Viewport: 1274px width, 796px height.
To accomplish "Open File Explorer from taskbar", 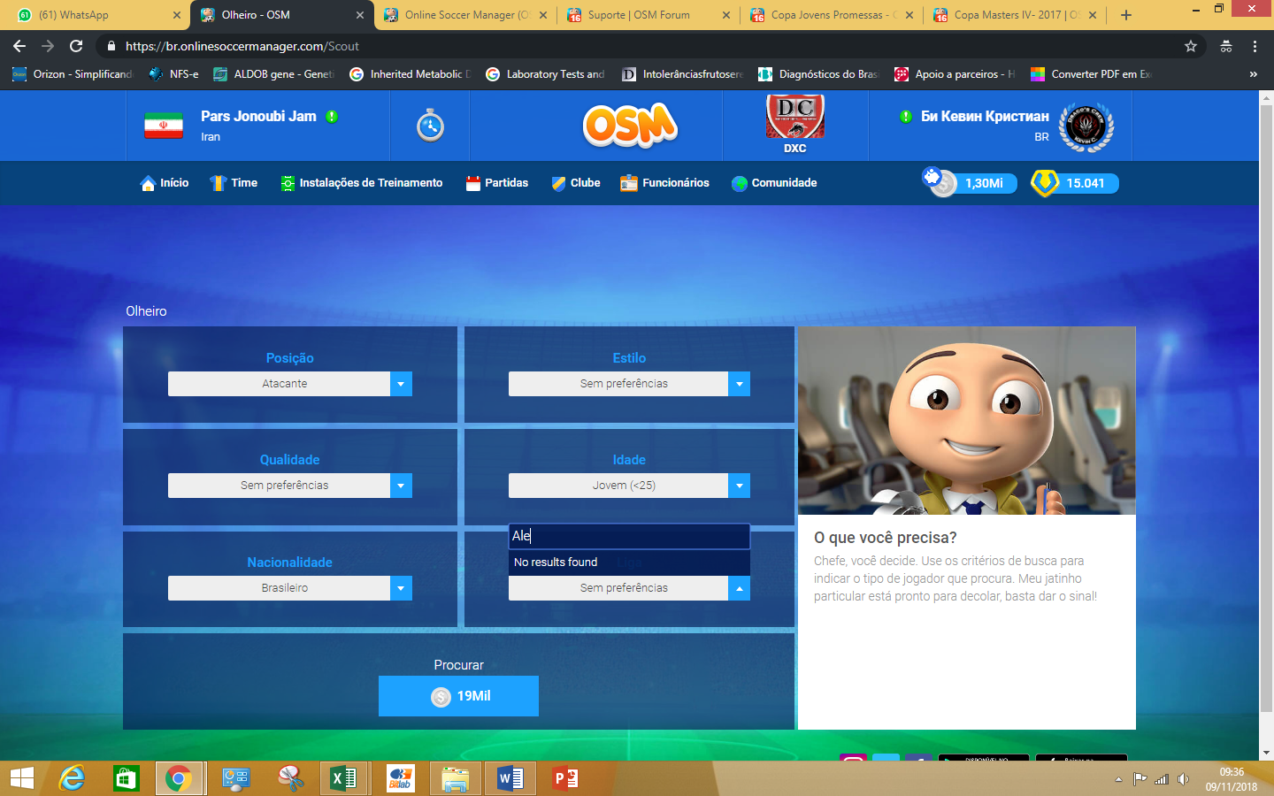I will [455, 778].
